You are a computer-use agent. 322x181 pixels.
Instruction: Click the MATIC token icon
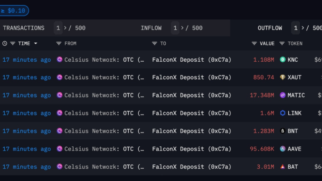(283, 95)
